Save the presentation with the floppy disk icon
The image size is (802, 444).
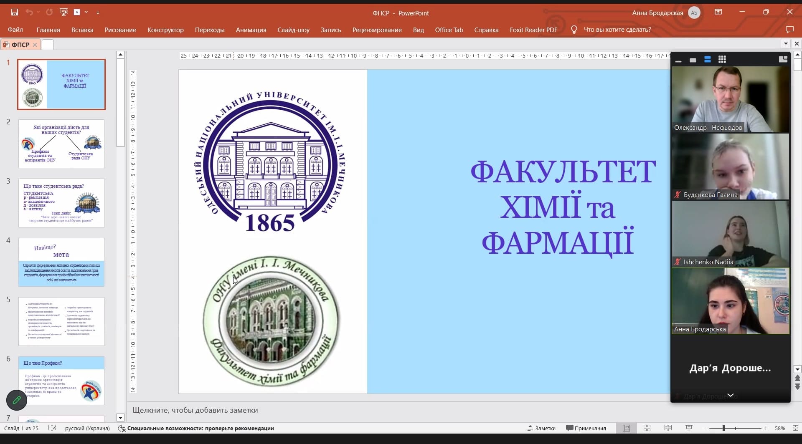pos(15,12)
